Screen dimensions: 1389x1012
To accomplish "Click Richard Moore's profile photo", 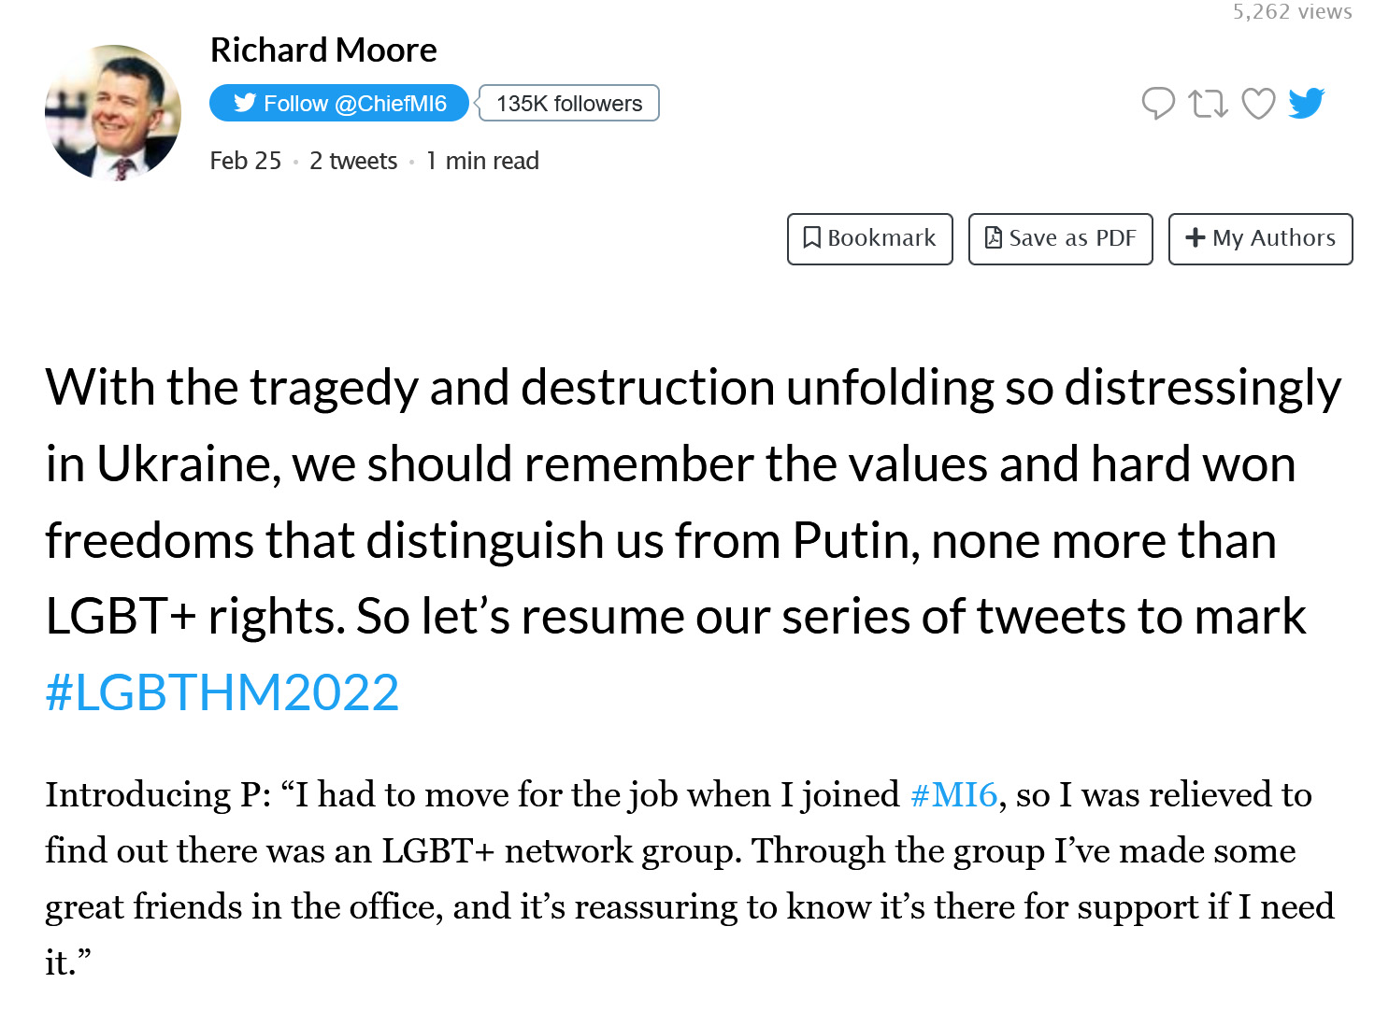I will pyautogui.click(x=113, y=112).
